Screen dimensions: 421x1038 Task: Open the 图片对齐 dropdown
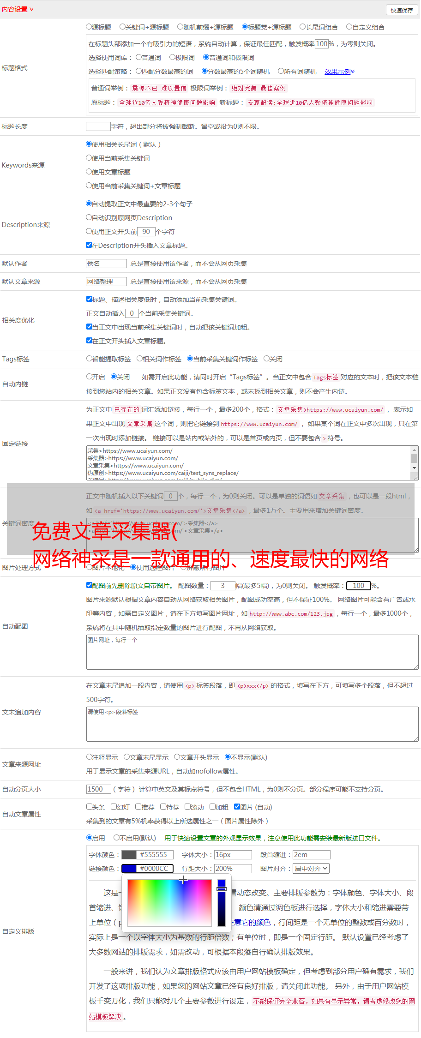pos(311,869)
